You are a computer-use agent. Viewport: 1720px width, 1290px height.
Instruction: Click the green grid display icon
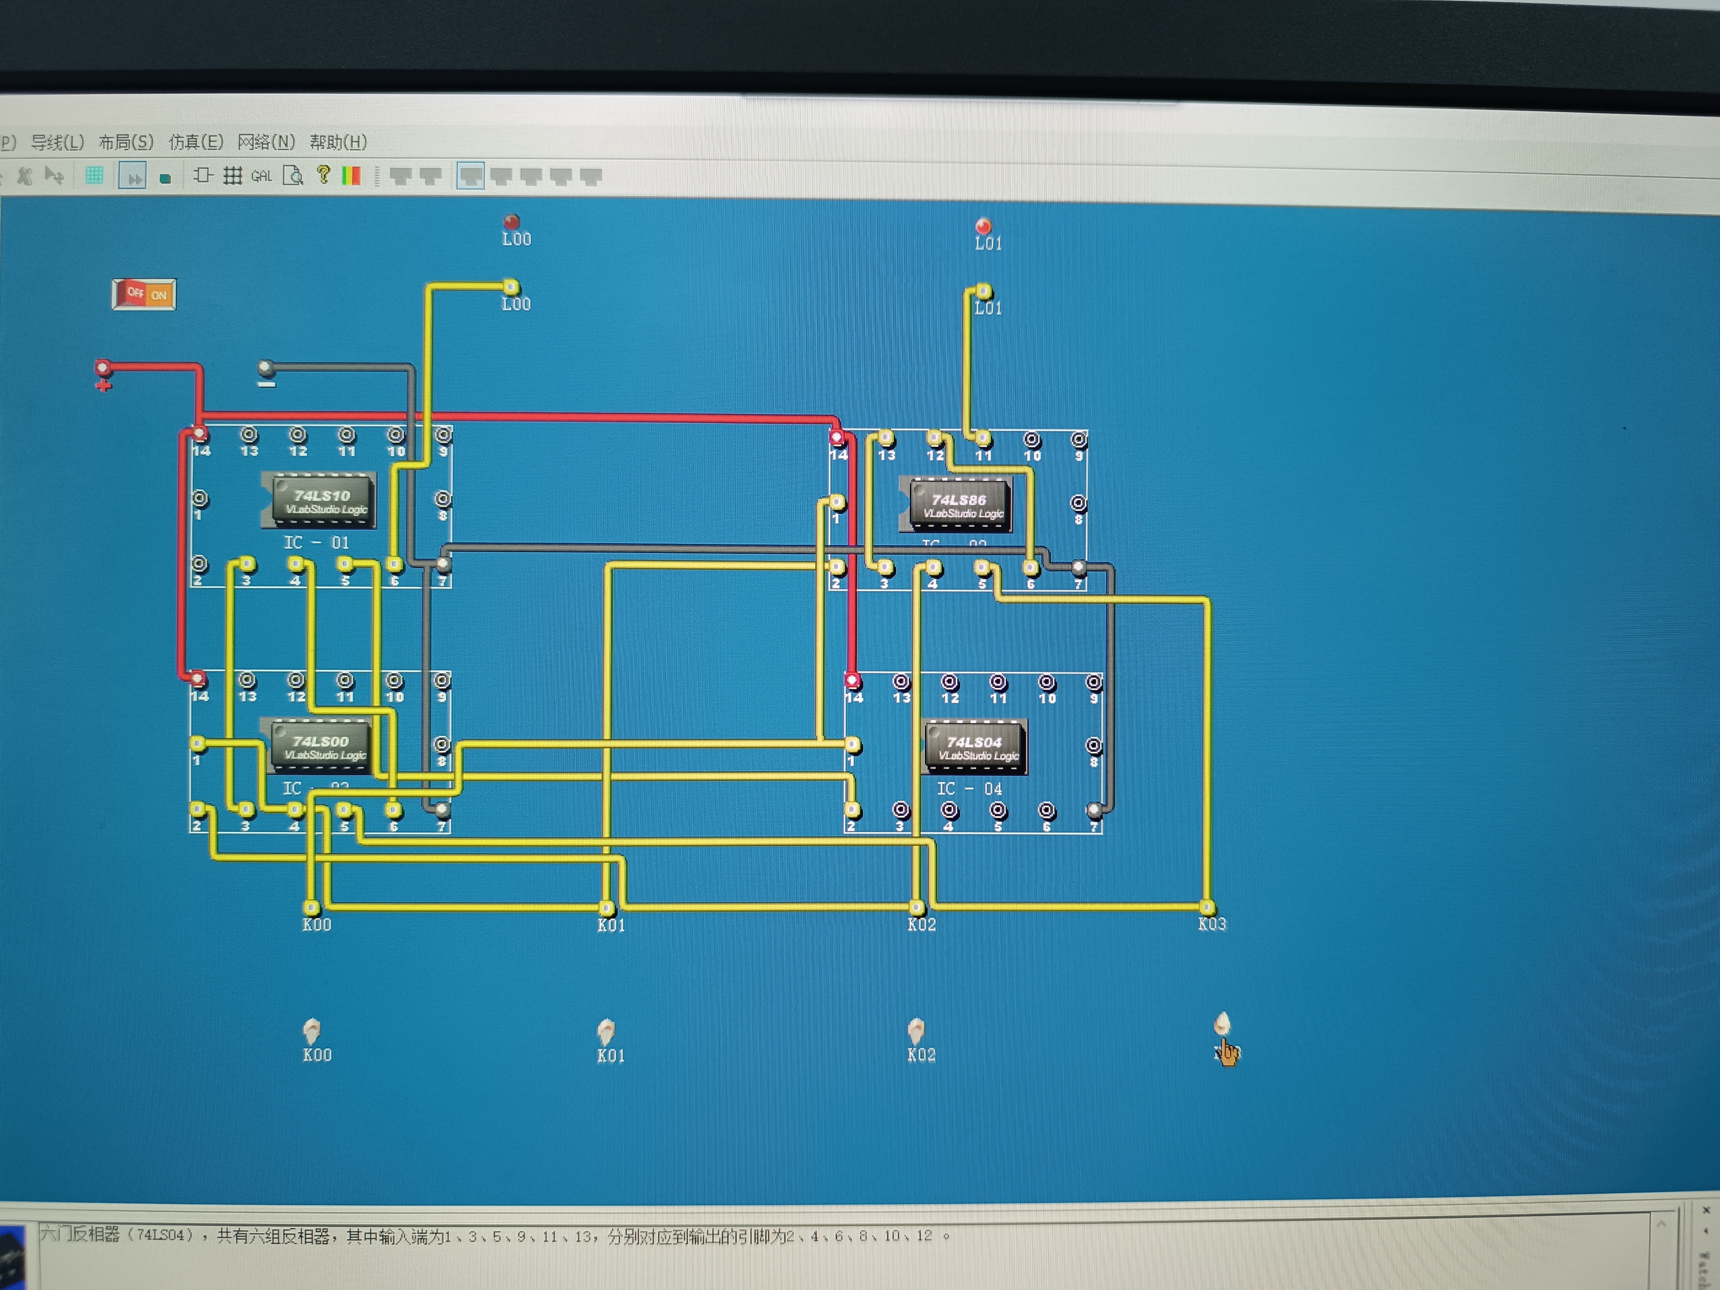pos(95,176)
